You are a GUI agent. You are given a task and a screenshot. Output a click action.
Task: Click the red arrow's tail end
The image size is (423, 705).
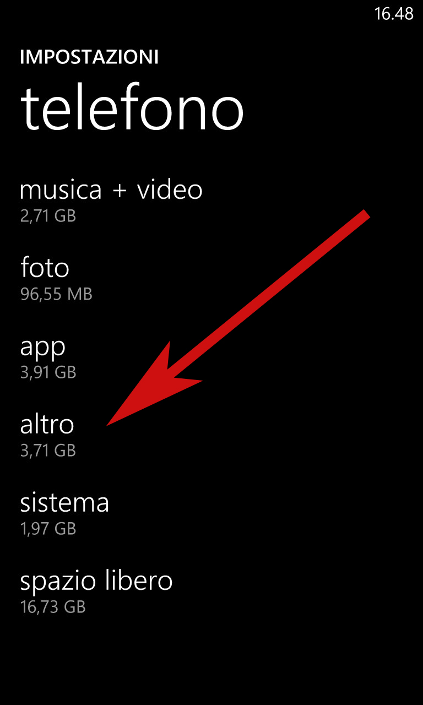pyautogui.click(x=365, y=214)
